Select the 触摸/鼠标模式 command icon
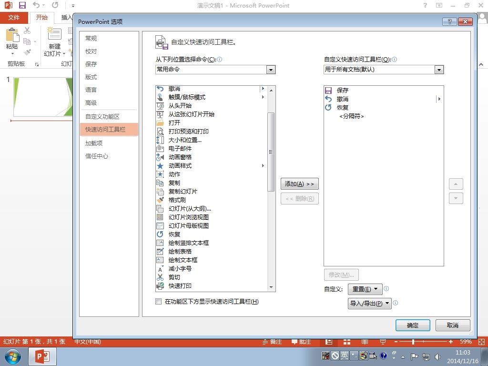The image size is (488, 366). [160, 97]
